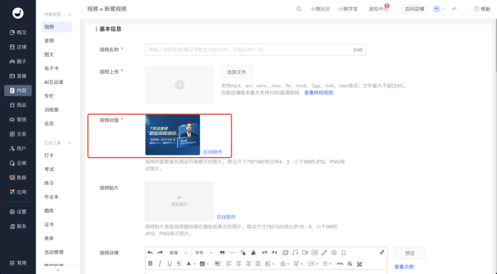Click the 视频名称 input field
The height and width of the screenshot is (274, 497).
click(x=255, y=49)
